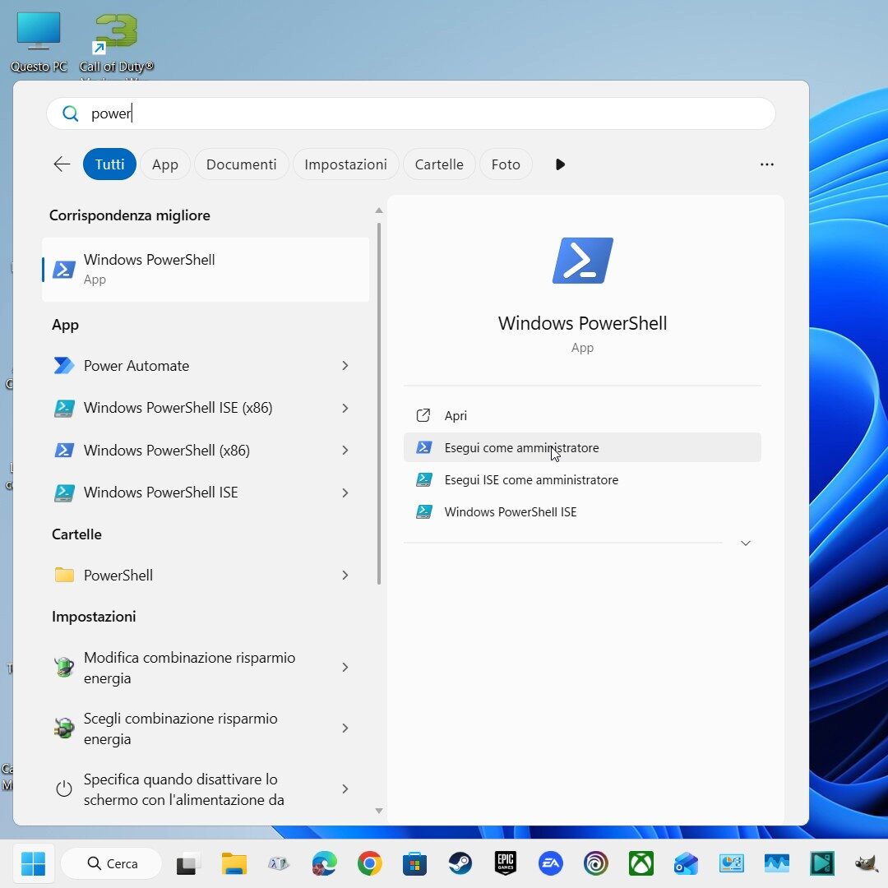Image resolution: width=888 pixels, height=888 pixels.
Task: Expand the Scegli combinazione risparmio energia chevron
Action: [345, 728]
